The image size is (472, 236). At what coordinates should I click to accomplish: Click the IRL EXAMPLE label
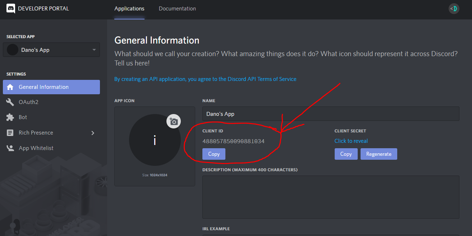[216, 229]
